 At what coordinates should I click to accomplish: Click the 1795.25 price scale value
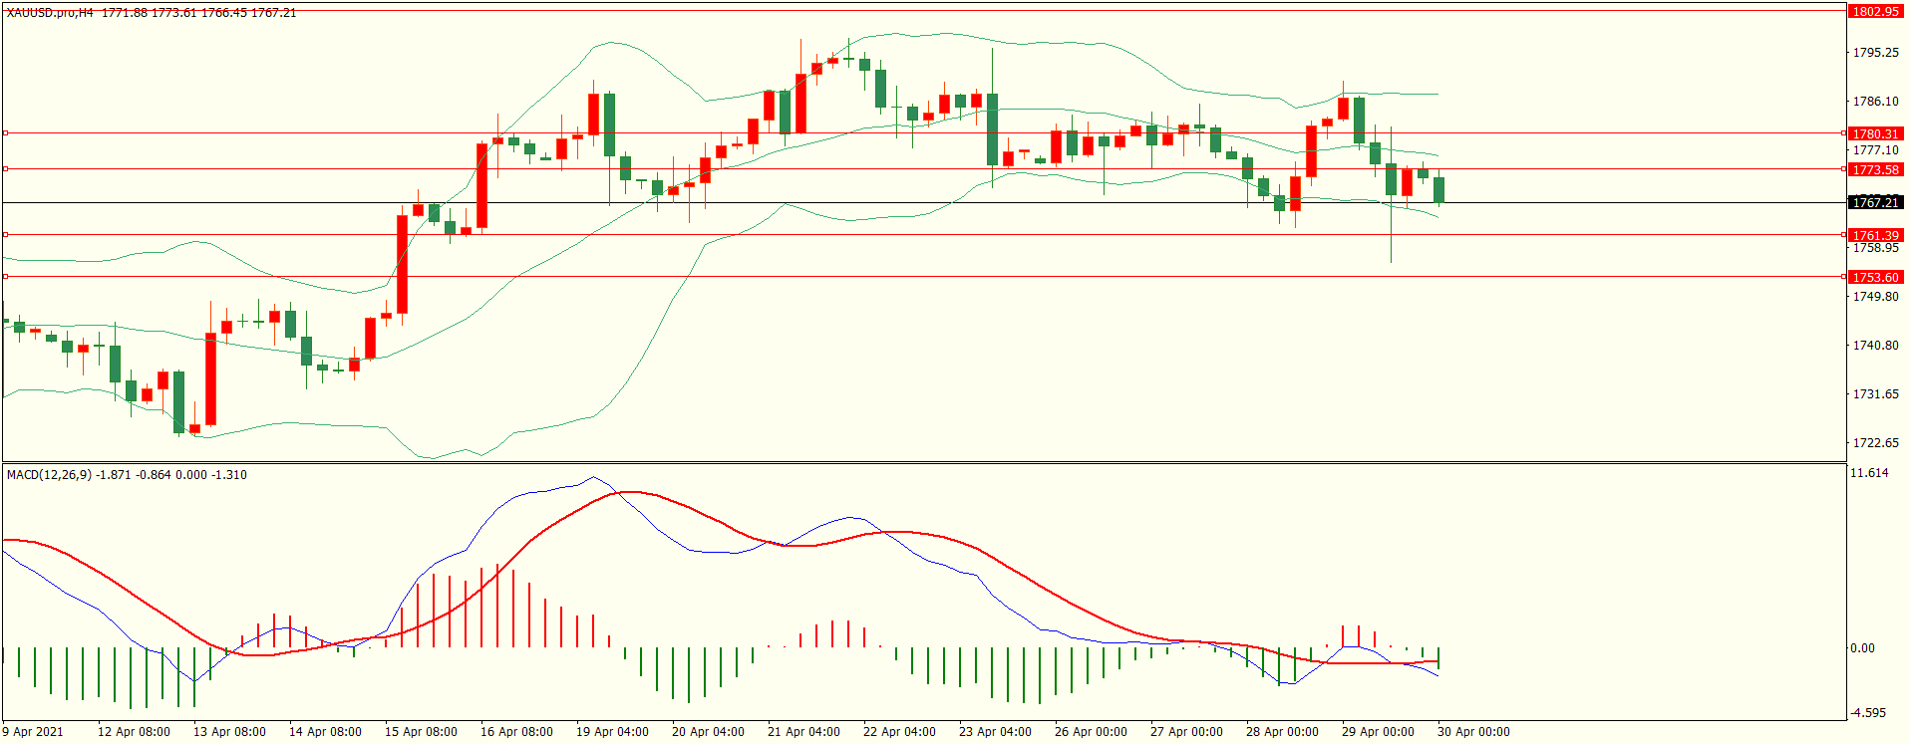[1875, 53]
